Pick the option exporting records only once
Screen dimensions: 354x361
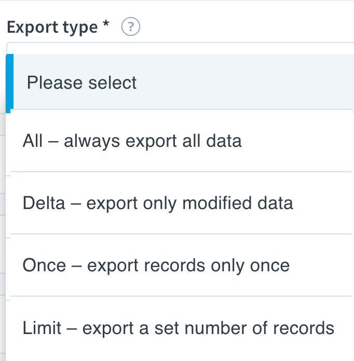tap(180, 265)
